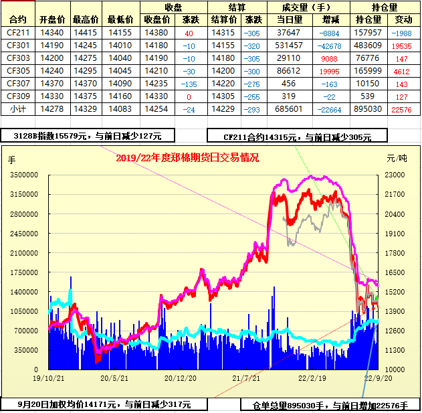
Task: Click the CF211 contract cell
Action: pyautogui.click(x=18, y=33)
